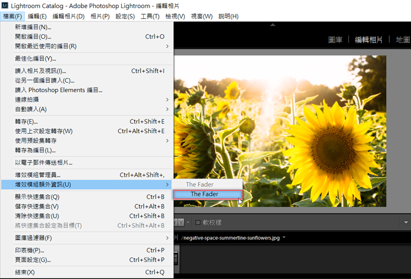Open the 工具(T) menu in menu bar
Screen dimensions: 411x279
[150, 16]
